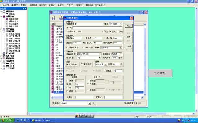This screenshot has width=198, height=123.
Task: Open 数据记录配置 in the tree
Action: pyautogui.click(x=14, y=41)
